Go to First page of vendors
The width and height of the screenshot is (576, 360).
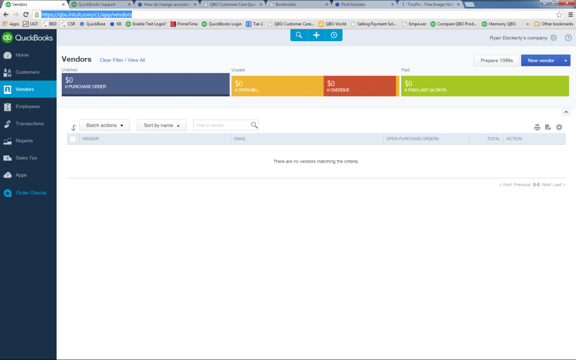coord(506,184)
